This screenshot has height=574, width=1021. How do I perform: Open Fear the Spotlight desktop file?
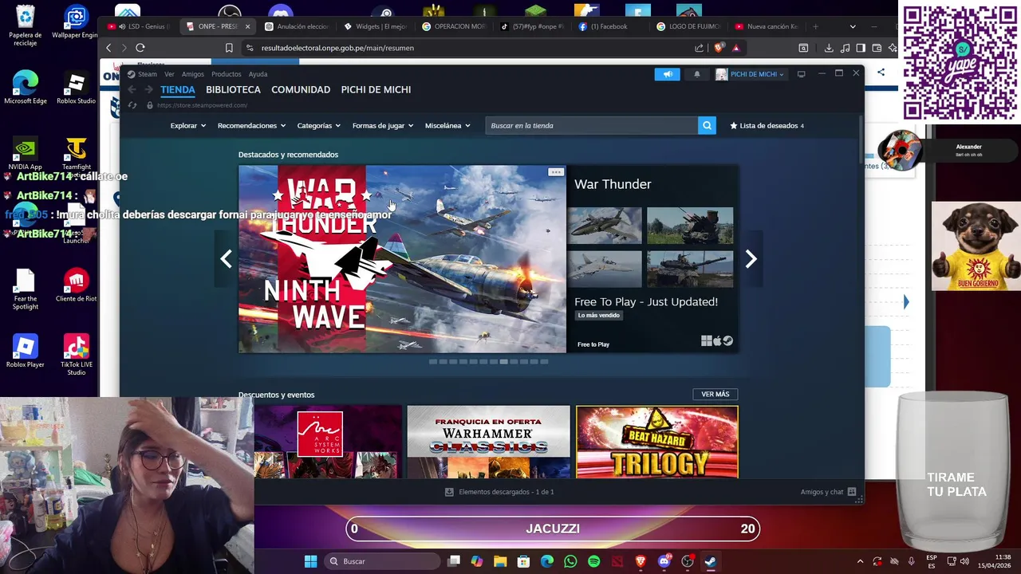(26, 289)
